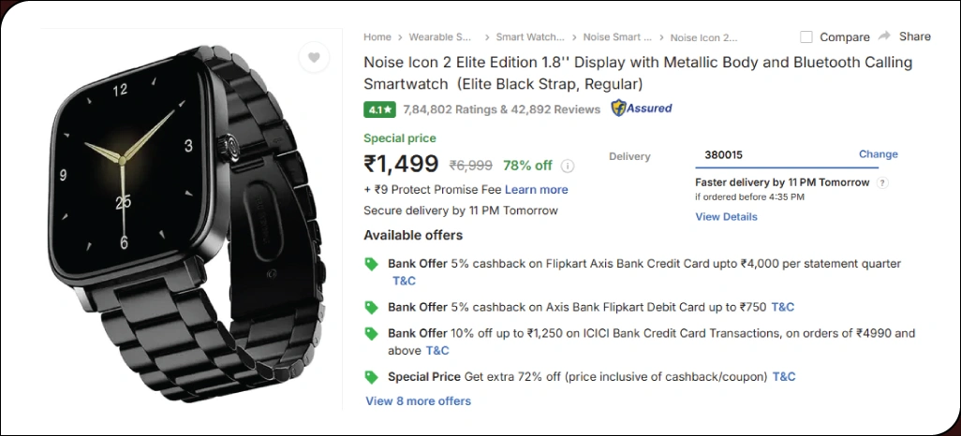Open the Smart Watch breadcrumb category
The image size is (961, 436).
click(x=530, y=37)
